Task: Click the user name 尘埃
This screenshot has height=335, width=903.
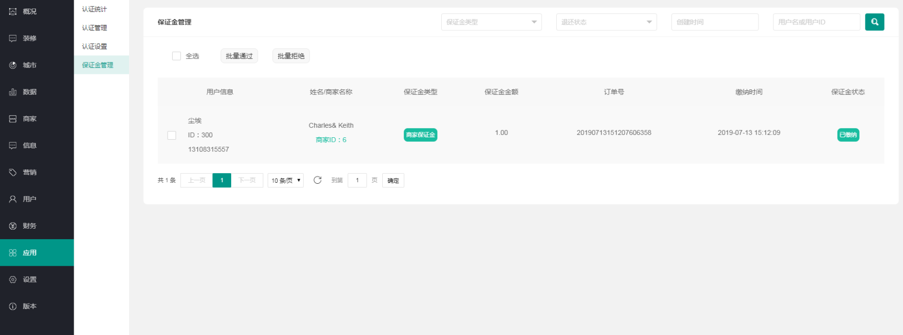Action: pos(195,121)
